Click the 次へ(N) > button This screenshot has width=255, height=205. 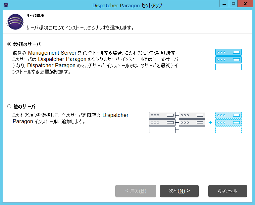point(179,191)
